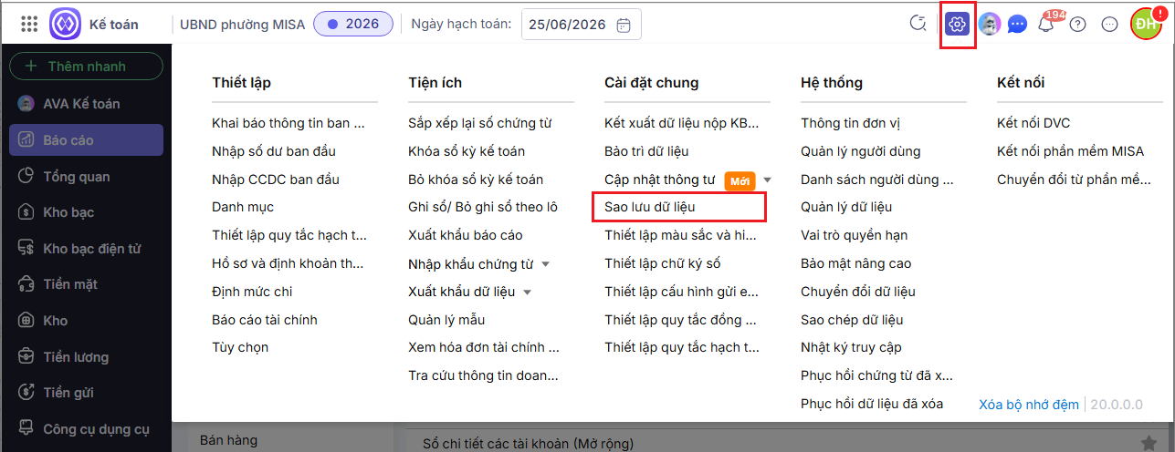Select Xuất khẩu báo cáo
1175x452 pixels.
click(x=466, y=235)
